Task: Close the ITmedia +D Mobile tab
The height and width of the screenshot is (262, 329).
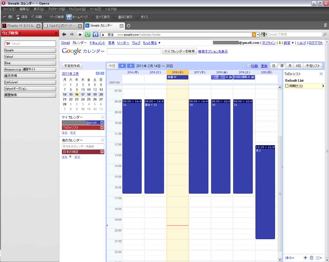Action: pyautogui.click(x=39, y=26)
